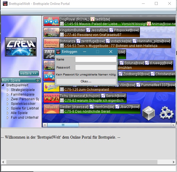
Task: Click male icon next to yodazicke[de]
Action: pyautogui.click(x=108, y=41)
